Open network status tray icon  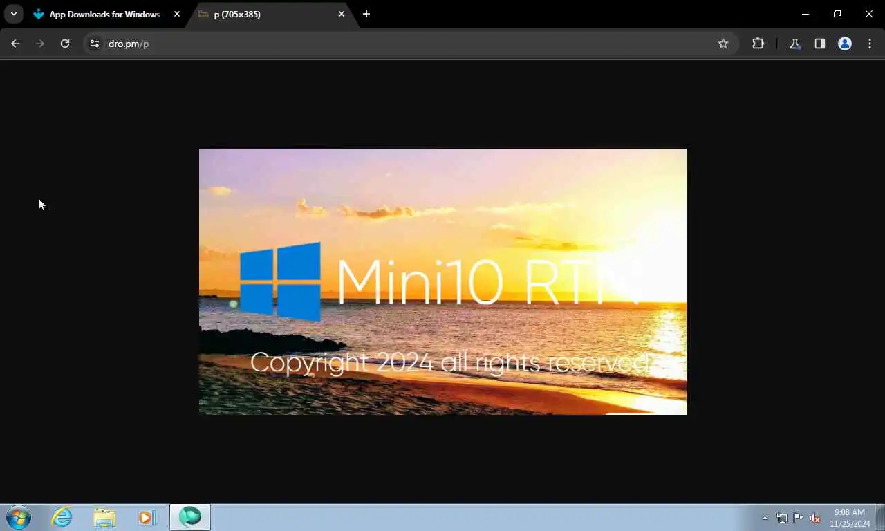782,518
